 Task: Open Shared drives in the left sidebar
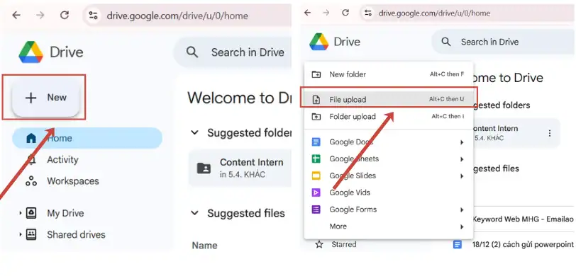[x=76, y=234]
